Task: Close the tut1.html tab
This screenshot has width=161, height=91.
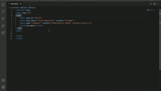Action: (x=20, y=4)
